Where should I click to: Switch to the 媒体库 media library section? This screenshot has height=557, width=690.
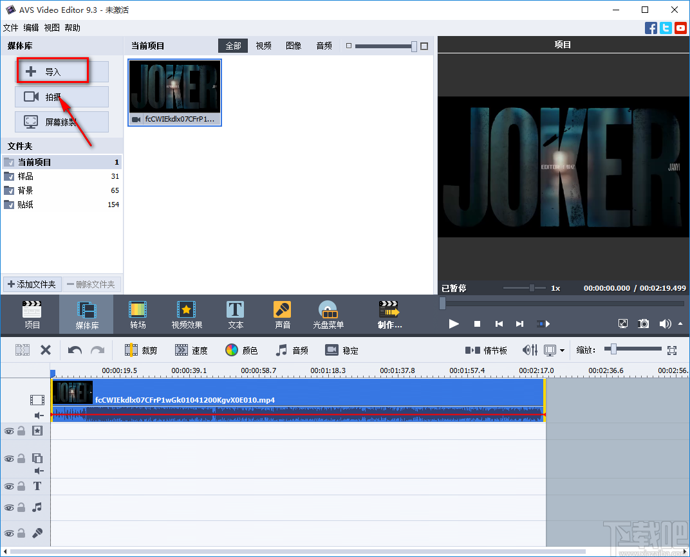[x=86, y=315]
